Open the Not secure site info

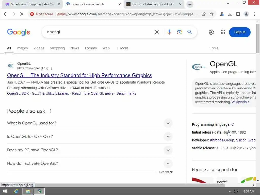point(41,14)
